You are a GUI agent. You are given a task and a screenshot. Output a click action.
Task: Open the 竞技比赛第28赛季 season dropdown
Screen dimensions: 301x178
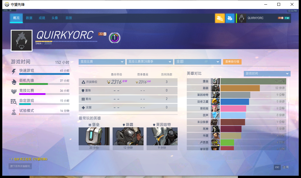pos(150,62)
